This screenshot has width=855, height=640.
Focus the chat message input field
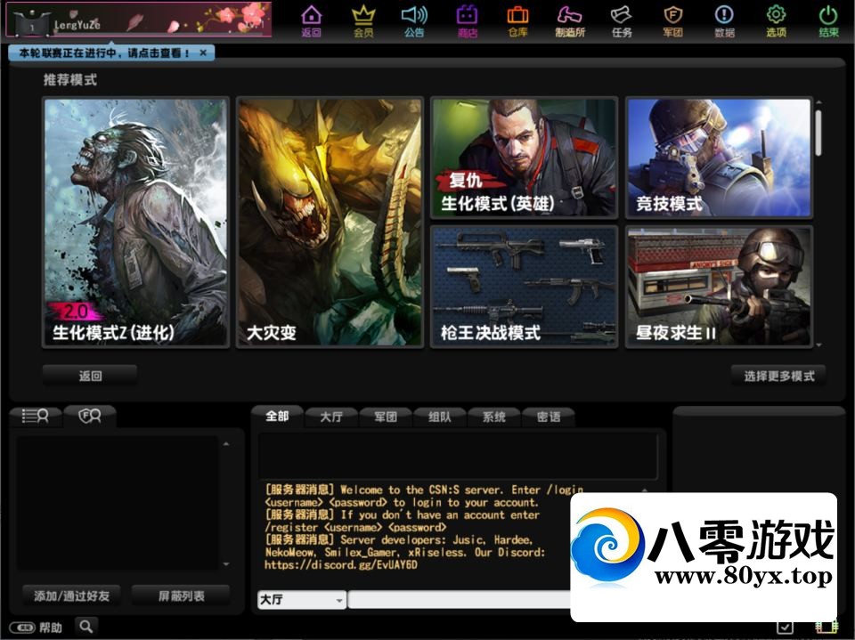tap(460, 600)
